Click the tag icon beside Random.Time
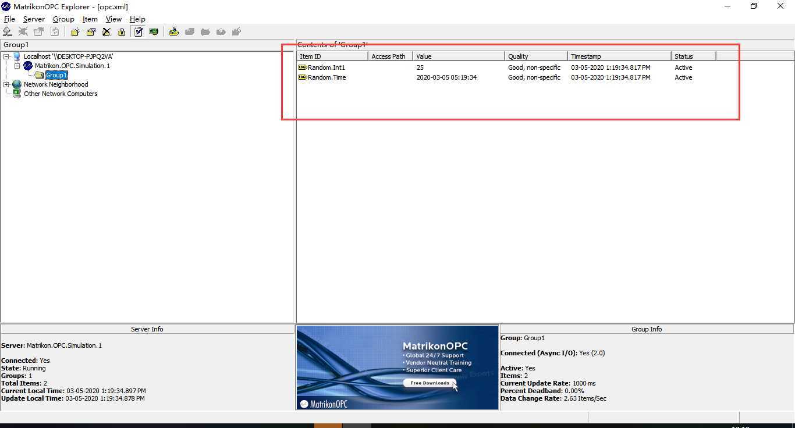 point(303,77)
